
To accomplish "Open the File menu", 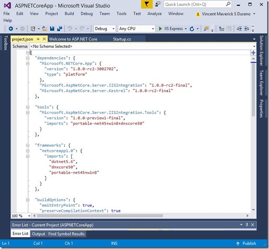I will pyautogui.click(x=7, y=13).
